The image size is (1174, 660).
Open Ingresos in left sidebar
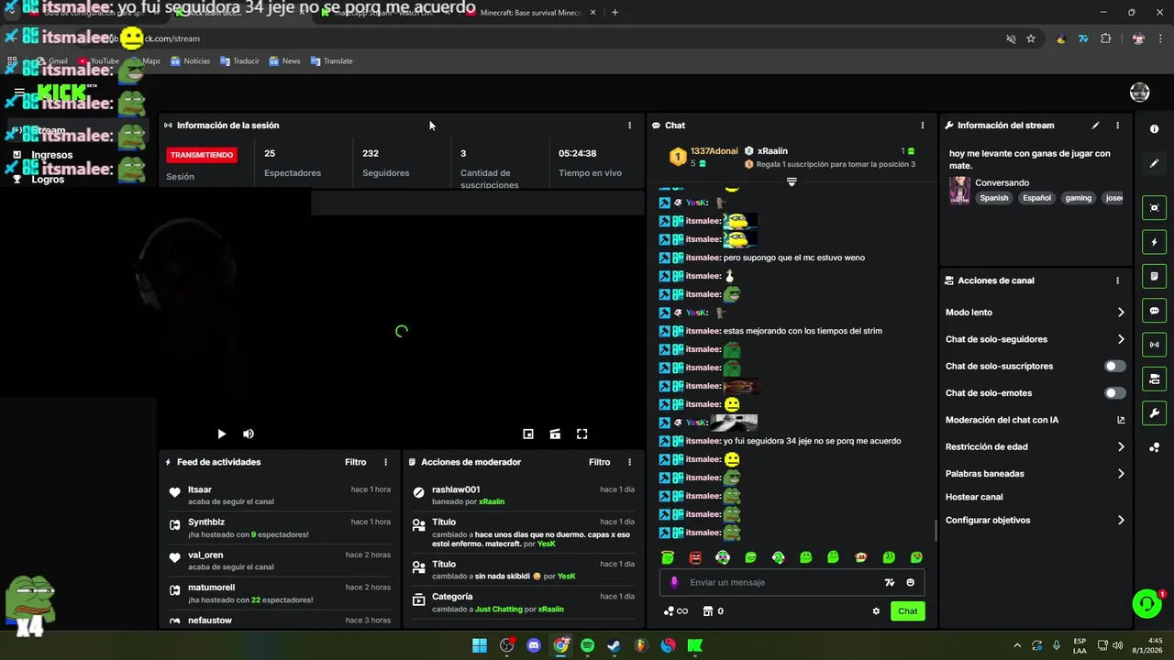coord(51,155)
